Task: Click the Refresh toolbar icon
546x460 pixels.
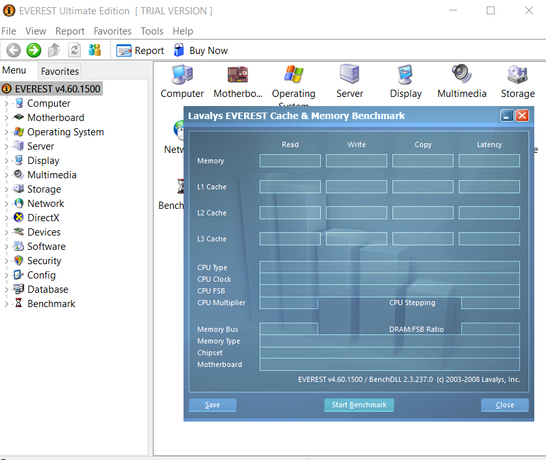Action: 75,50
